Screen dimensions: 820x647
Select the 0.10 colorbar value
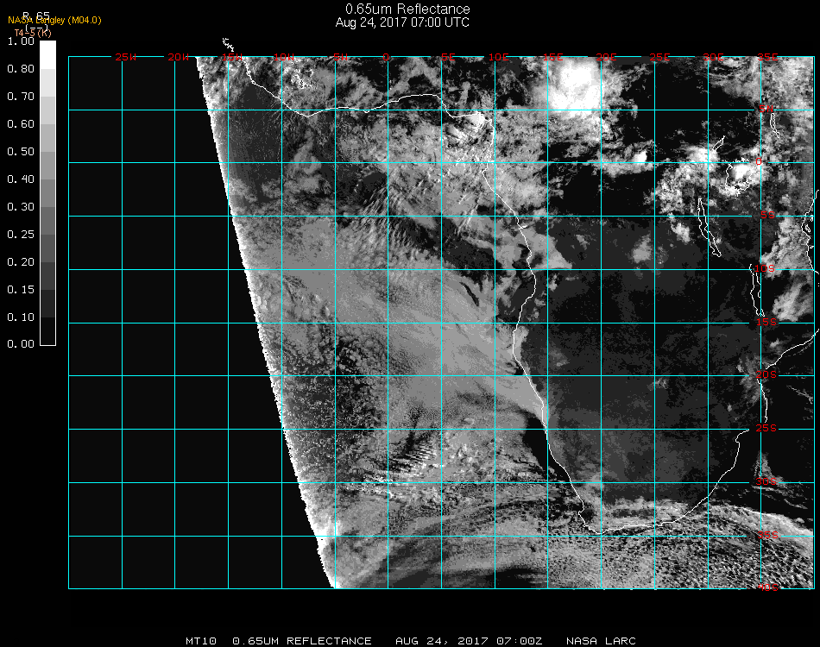coord(21,317)
